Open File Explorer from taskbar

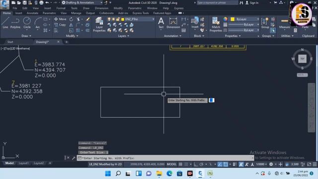(159, 174)
